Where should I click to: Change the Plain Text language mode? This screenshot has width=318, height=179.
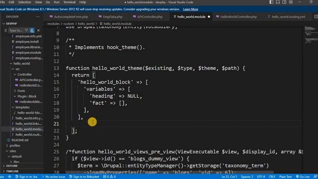[285, 177]
